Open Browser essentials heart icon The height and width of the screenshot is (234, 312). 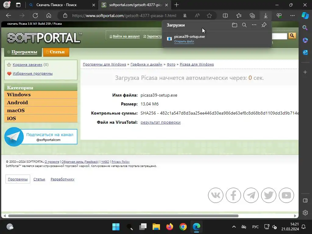279,16
